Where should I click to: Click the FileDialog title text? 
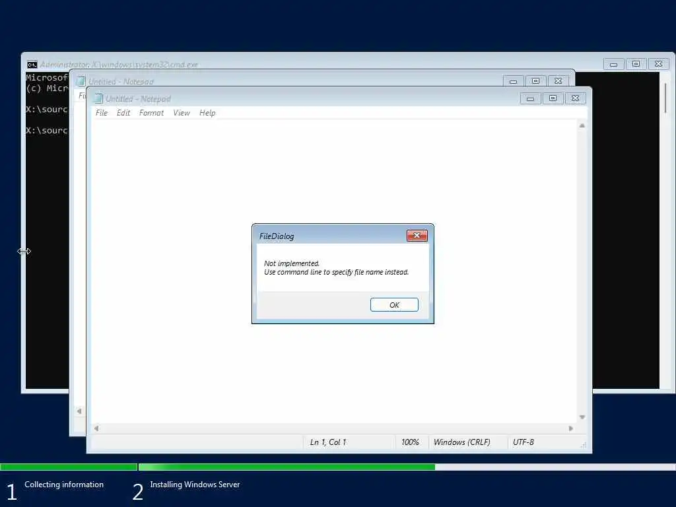[277, 236]
